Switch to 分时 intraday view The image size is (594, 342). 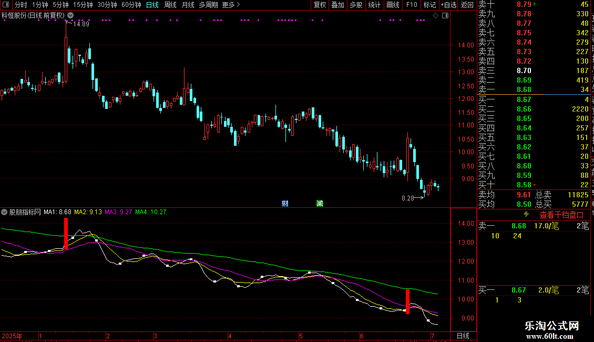point(21,5)
